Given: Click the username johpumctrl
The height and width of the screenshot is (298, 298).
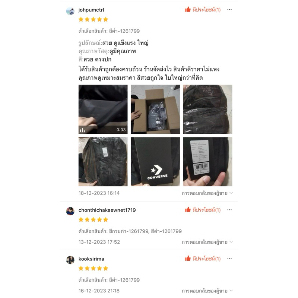Looking at the screenshot, I should (91, 10).
